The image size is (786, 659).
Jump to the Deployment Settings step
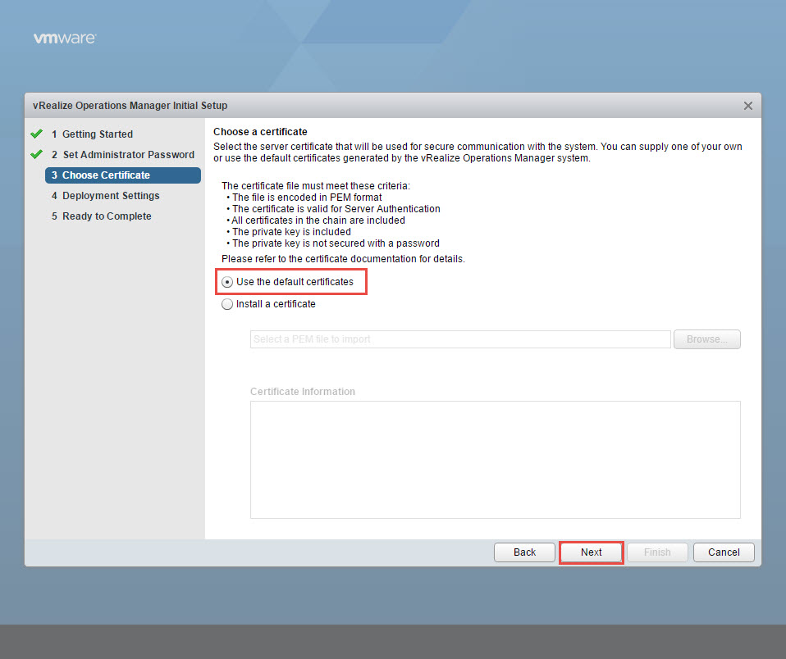111,196
